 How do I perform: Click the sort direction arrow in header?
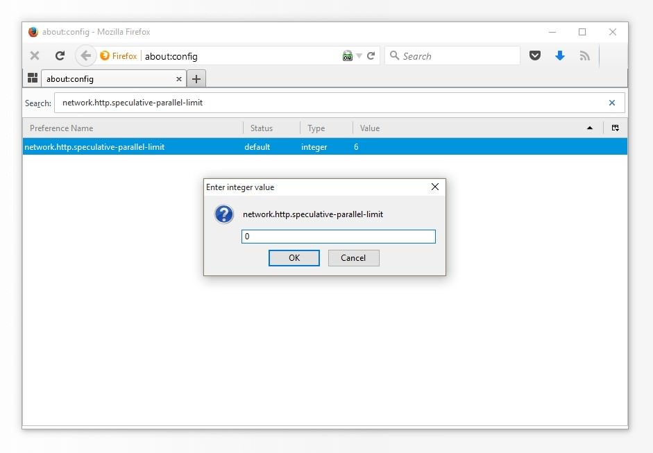590,128
